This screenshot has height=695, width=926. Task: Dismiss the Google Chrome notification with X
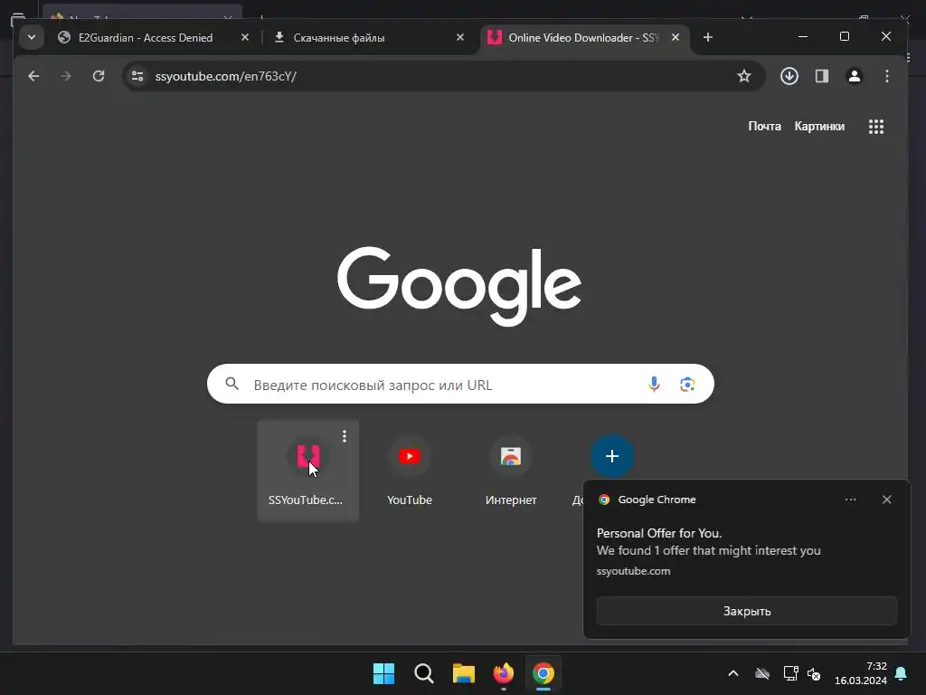(887, 500)
